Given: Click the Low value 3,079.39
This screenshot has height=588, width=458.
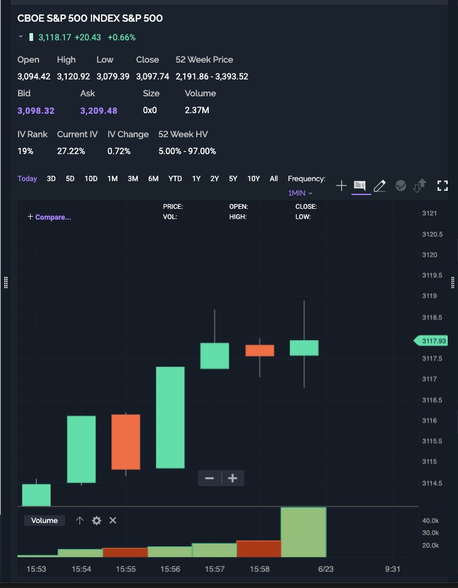Looking at the screenshot, I should pyautogui.click(x=113, y=76).
